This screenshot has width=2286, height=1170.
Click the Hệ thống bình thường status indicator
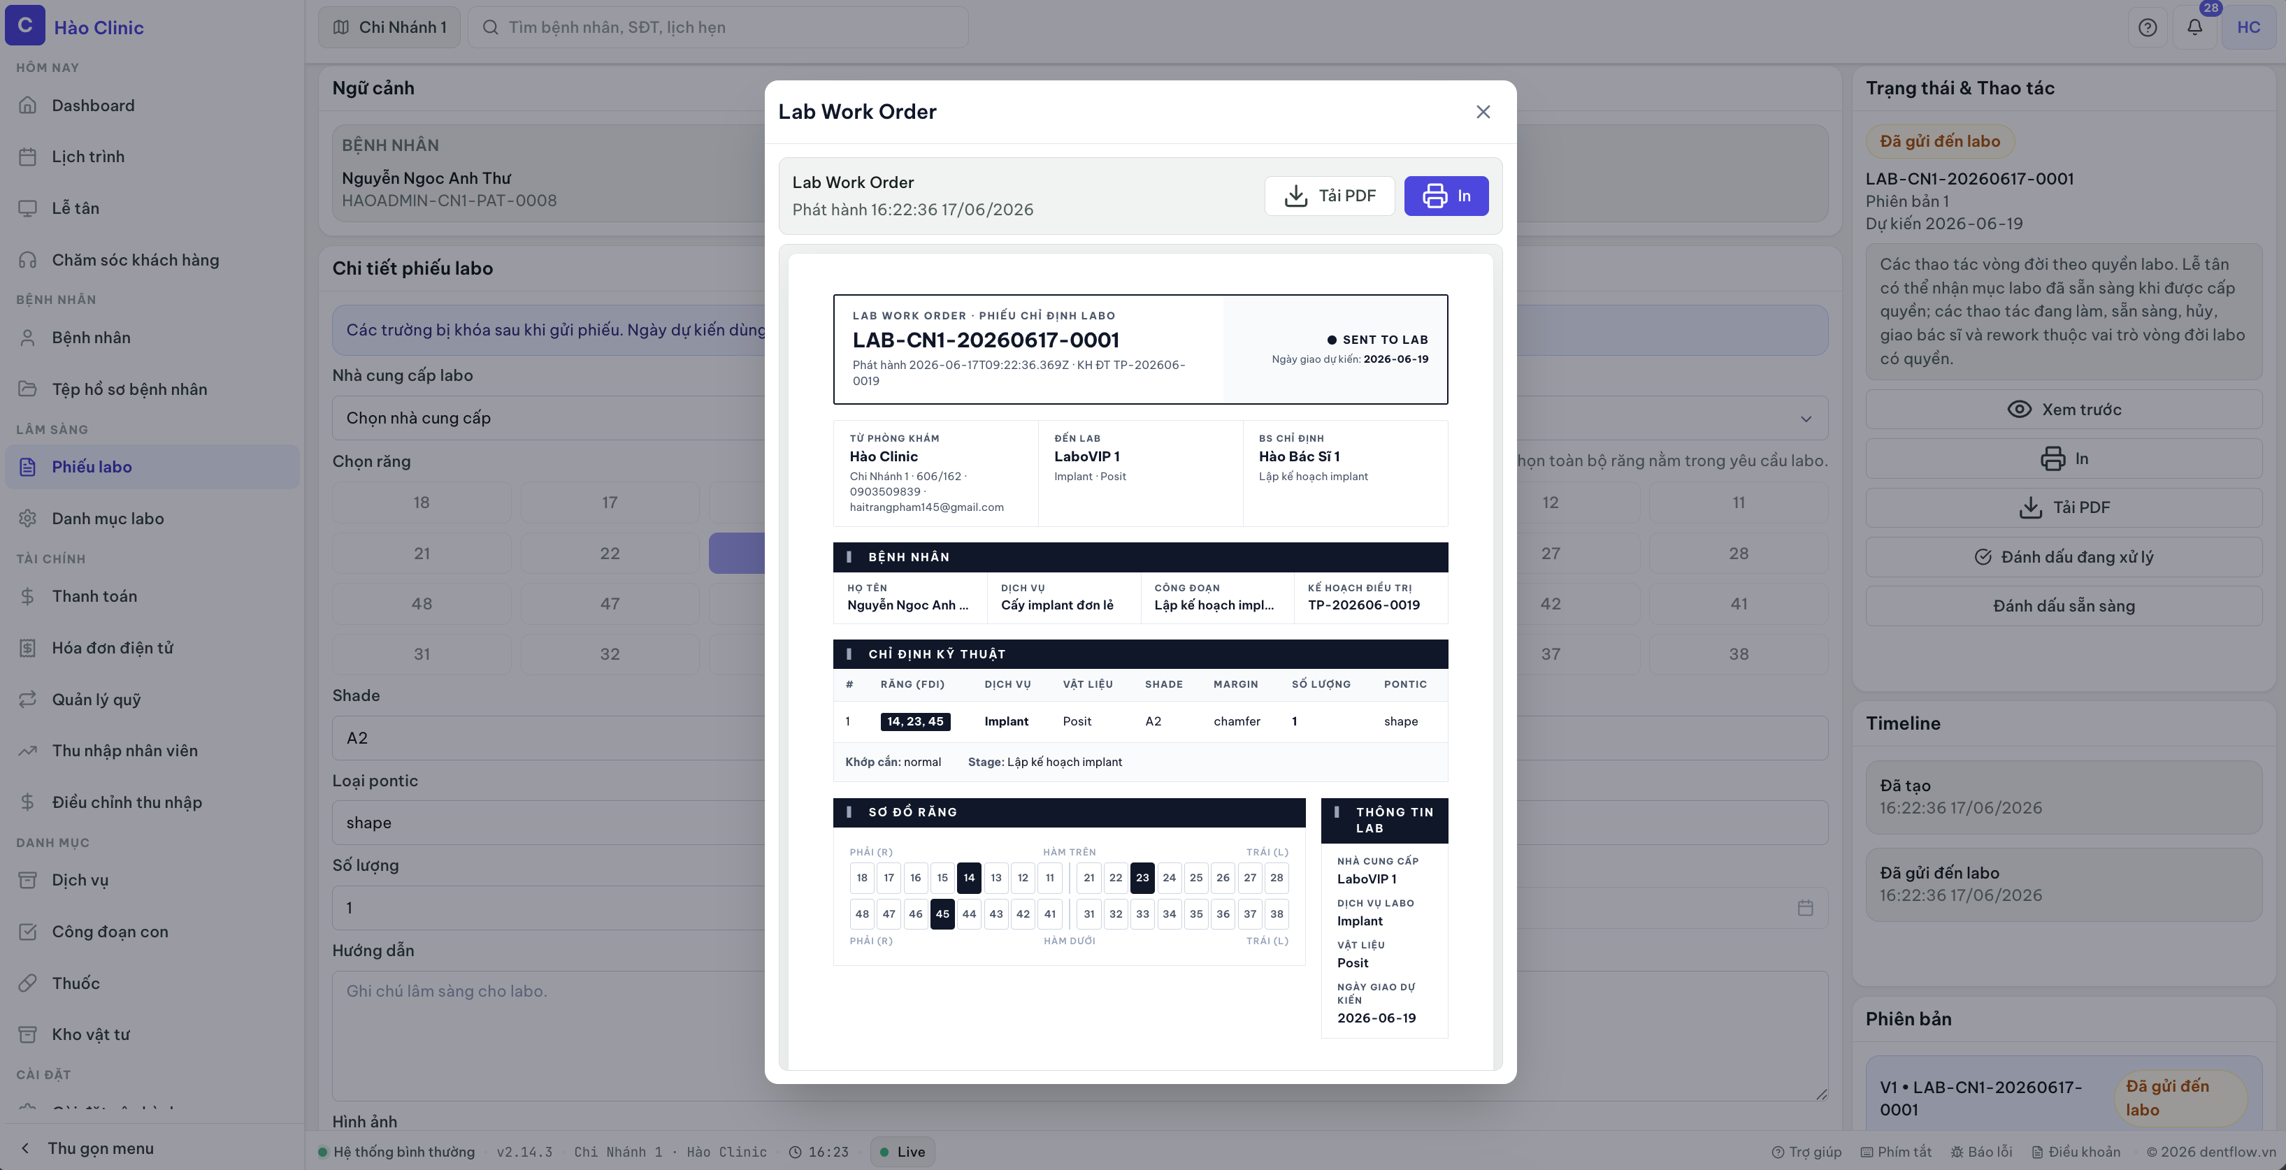(396, 1153)
